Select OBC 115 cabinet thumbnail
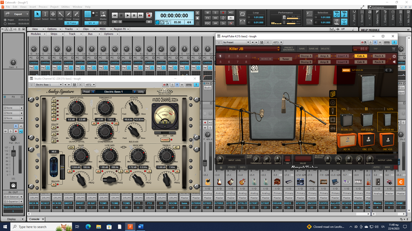 [367, 142]
